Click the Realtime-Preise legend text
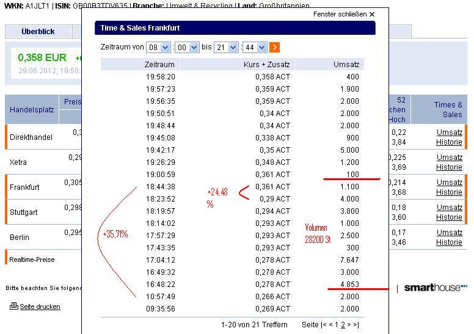Screen dimensions: 474x334 click(32, 260)
